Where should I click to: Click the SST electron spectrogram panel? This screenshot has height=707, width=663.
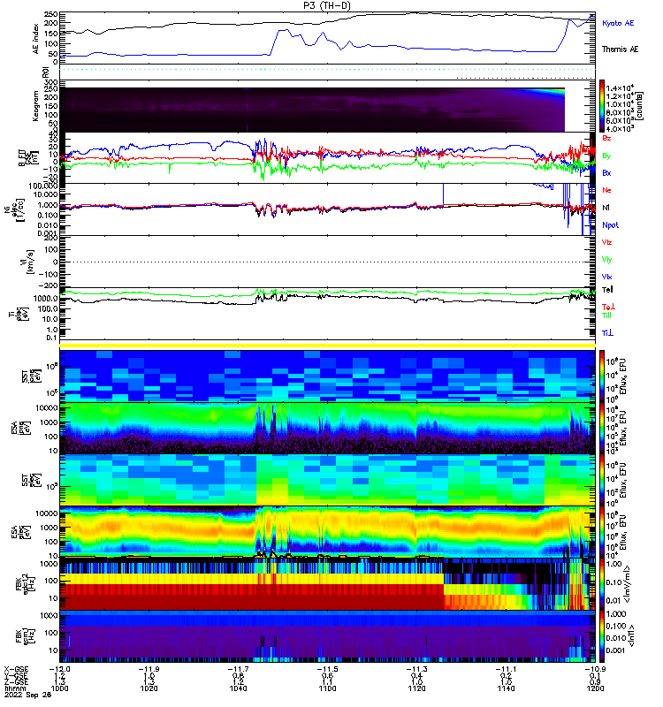[327, 480]
